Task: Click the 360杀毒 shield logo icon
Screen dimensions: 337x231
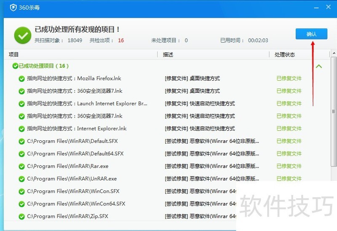Action: (x=13, y=8)
